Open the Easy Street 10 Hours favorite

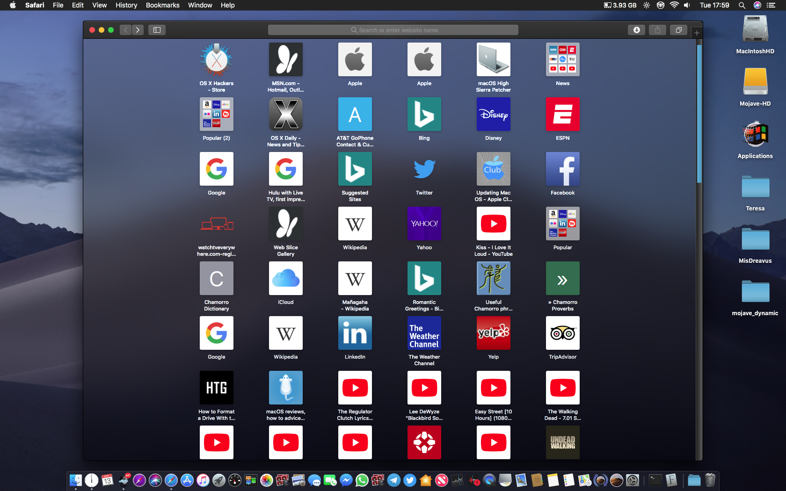[494, 388]
